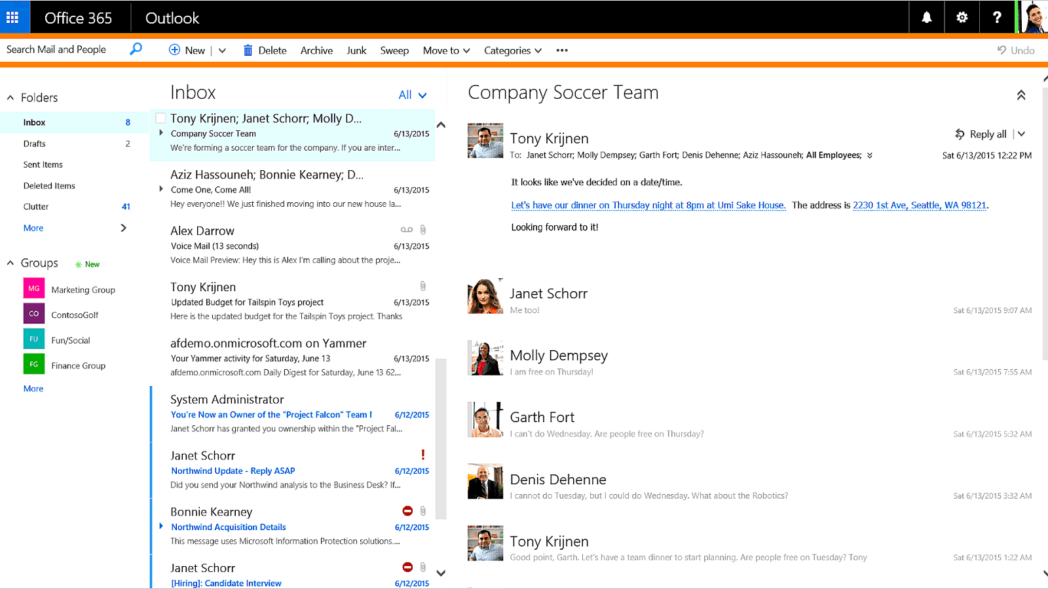Click the paperclip on Updated Budget message
Image resolution: width=1048 pixels, height=589 pixels.
(x=423, y=286)
